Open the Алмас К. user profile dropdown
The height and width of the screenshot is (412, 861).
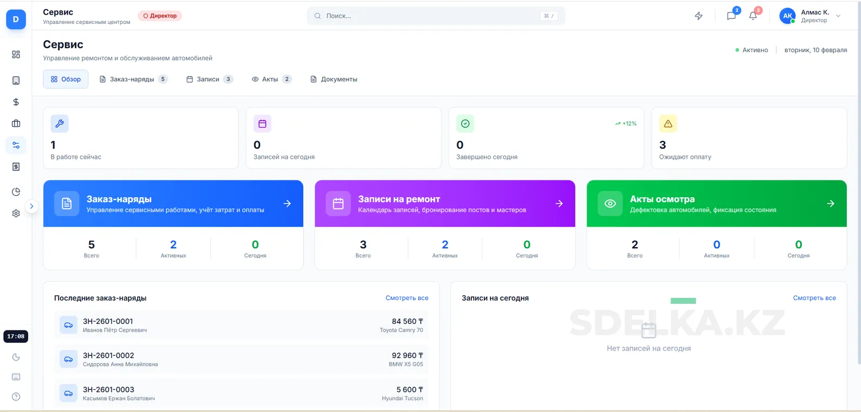810,16
